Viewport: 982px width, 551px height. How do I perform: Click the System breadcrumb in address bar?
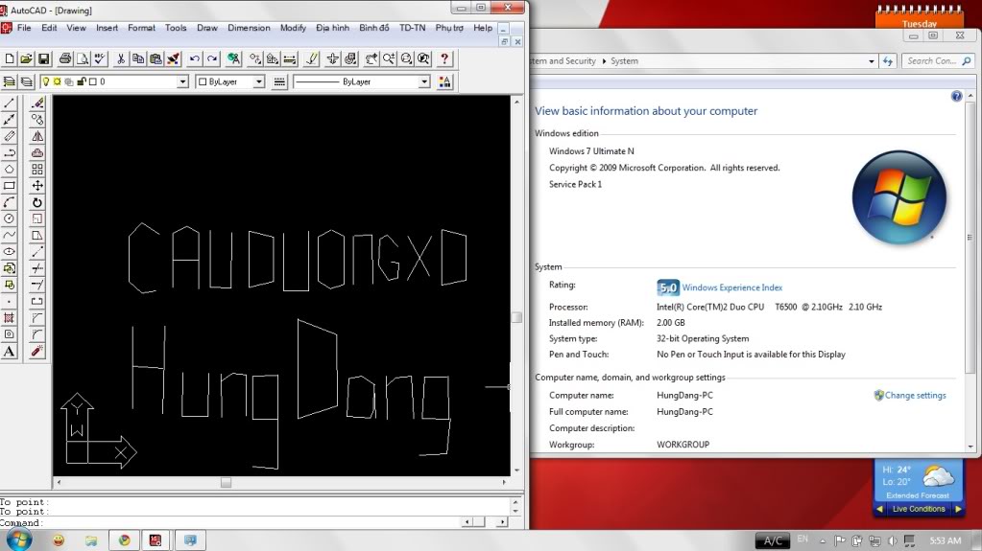(624, 61)
